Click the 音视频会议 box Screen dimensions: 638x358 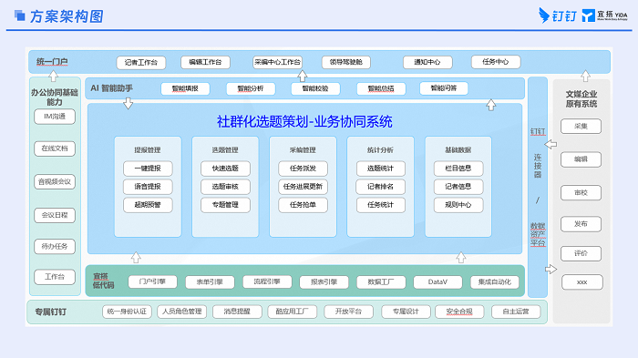[x=55, y=182]
